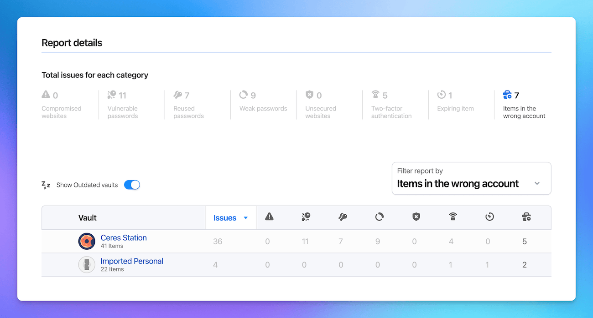This screenshot has width=593, height=318.
Task: Select the unsecured websites shield column header
Action: pos(416,217)
